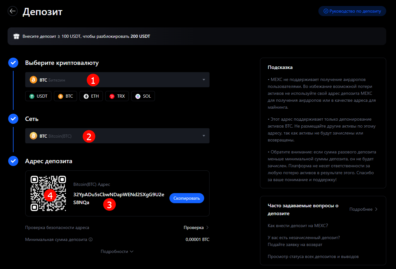Click the gift icon in the promo banner
Screen dimensions: 396x269
coord(16,36)
